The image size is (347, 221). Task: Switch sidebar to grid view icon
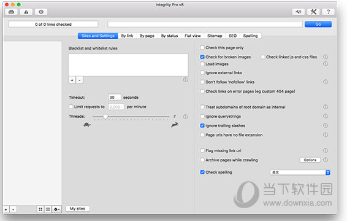coord(40,209)
